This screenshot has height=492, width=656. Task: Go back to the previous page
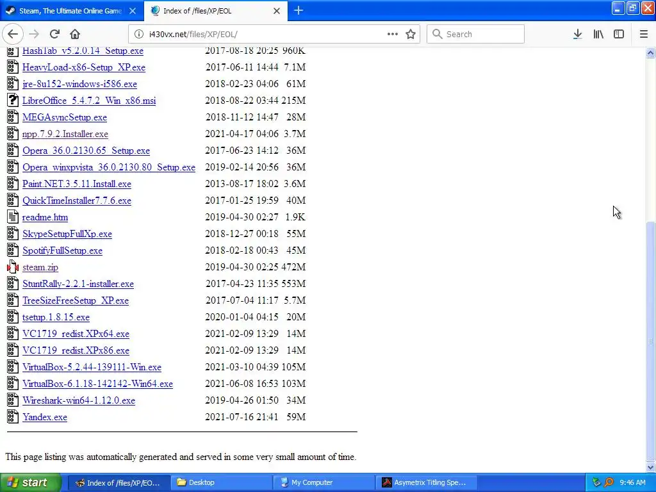pos(13,34)
